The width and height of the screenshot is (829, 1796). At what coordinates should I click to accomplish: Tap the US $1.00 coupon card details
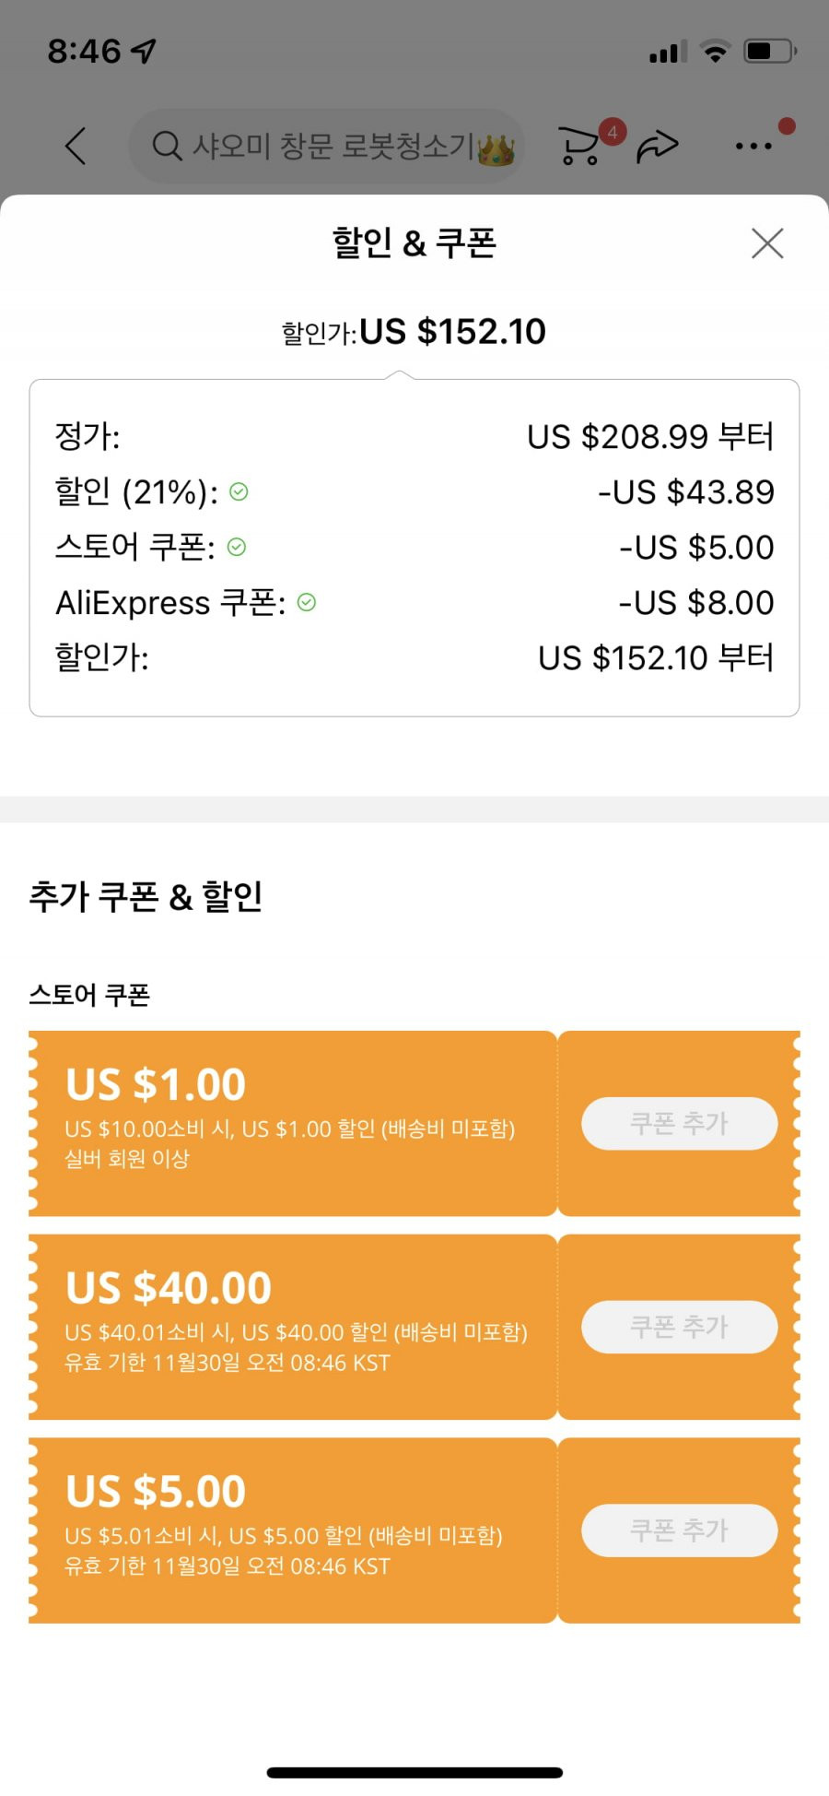293,1123
